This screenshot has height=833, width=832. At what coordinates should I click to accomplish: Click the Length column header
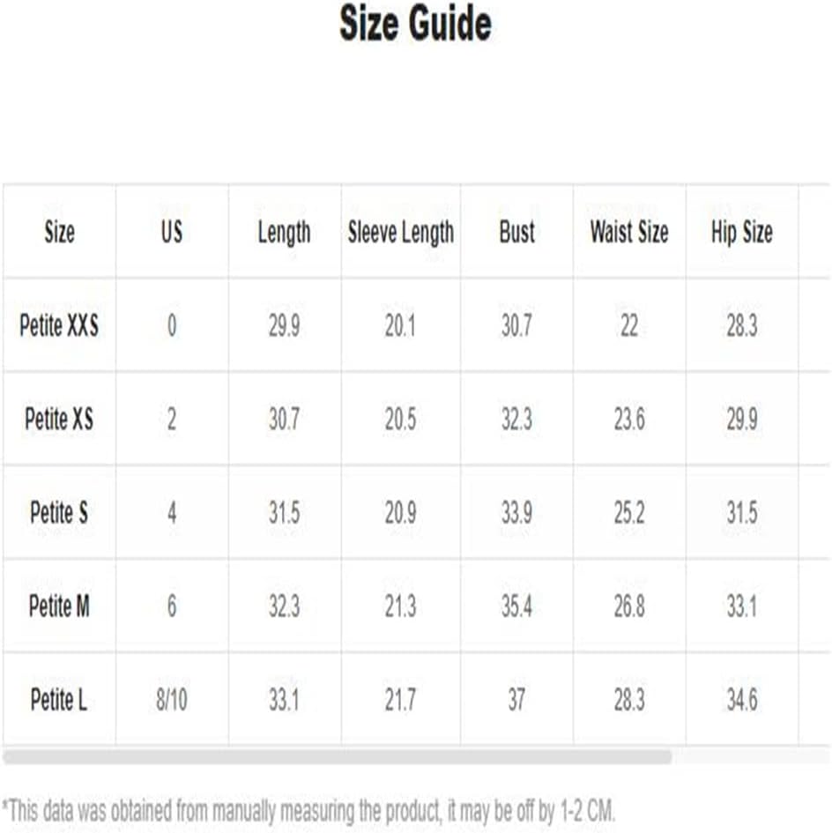coord(285,233)
